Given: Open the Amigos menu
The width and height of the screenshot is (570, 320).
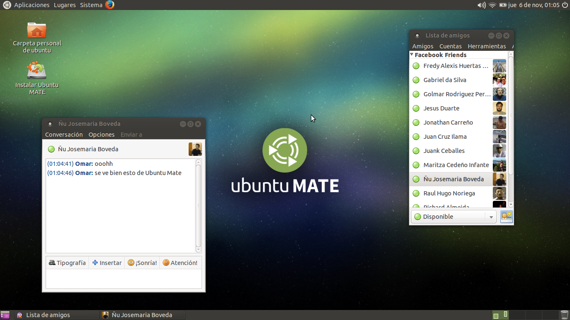Looking at the screenshot, I should (423, 46).
